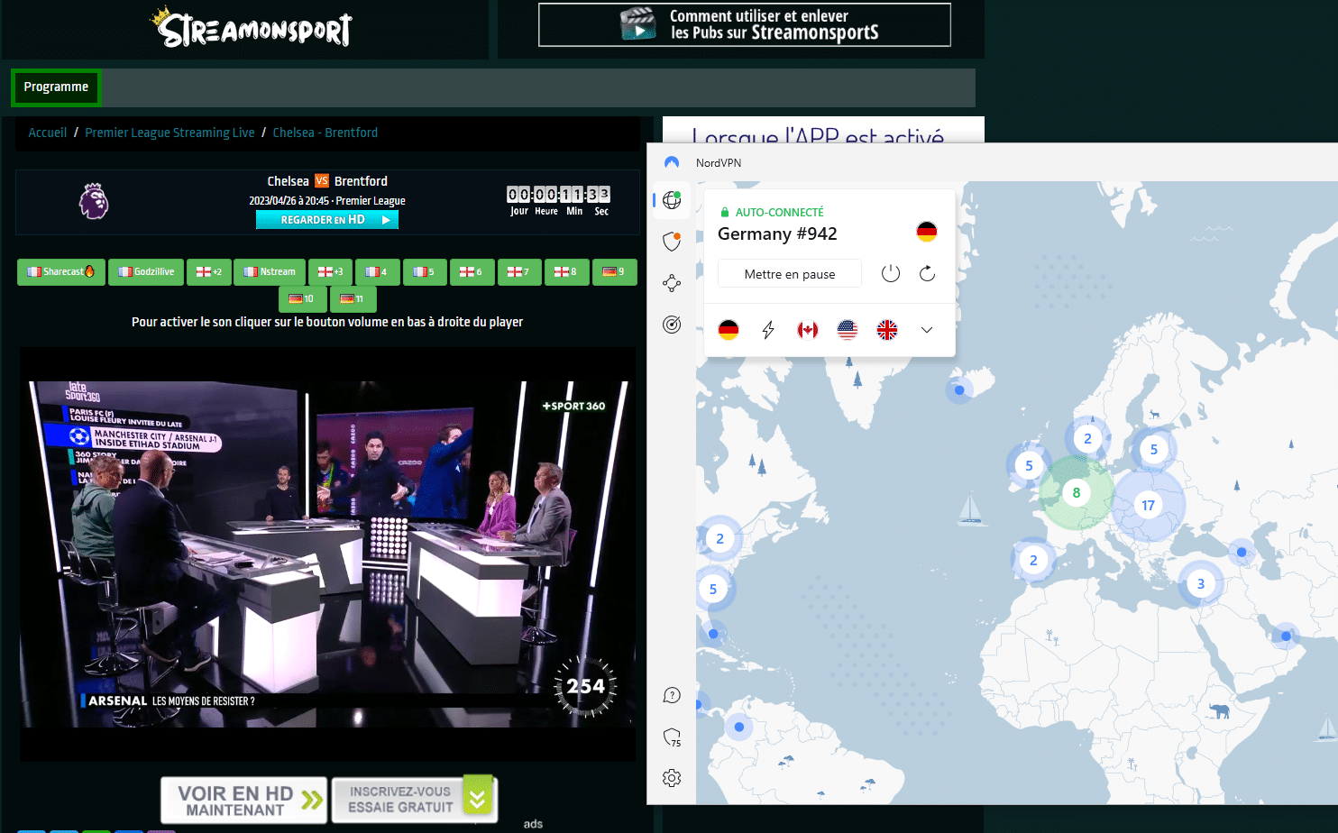Select Germany flag in quick connect row
This screenshot has height=833, width=1338.
click(729, 330)
